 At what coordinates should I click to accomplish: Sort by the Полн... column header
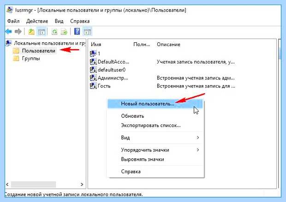coord(142,45)
